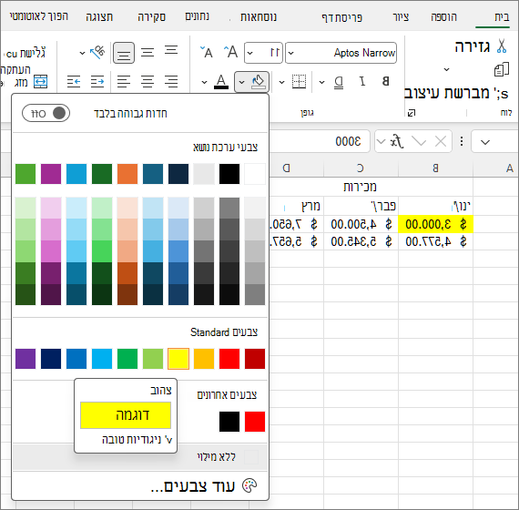Click the palette icon for More Colors
This screenshot has width=519, height=510.
[x=249, y=485]
